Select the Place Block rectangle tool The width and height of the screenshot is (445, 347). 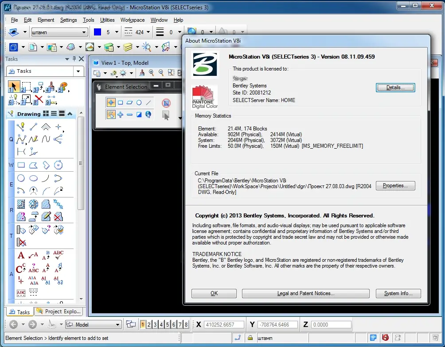[x=21, y=165]
